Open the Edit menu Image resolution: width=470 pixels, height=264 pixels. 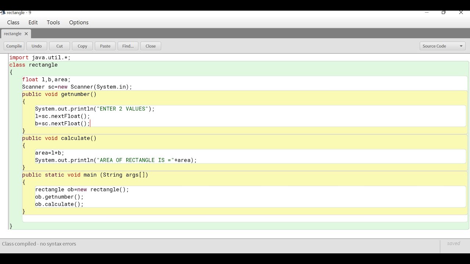click(33, 22)
